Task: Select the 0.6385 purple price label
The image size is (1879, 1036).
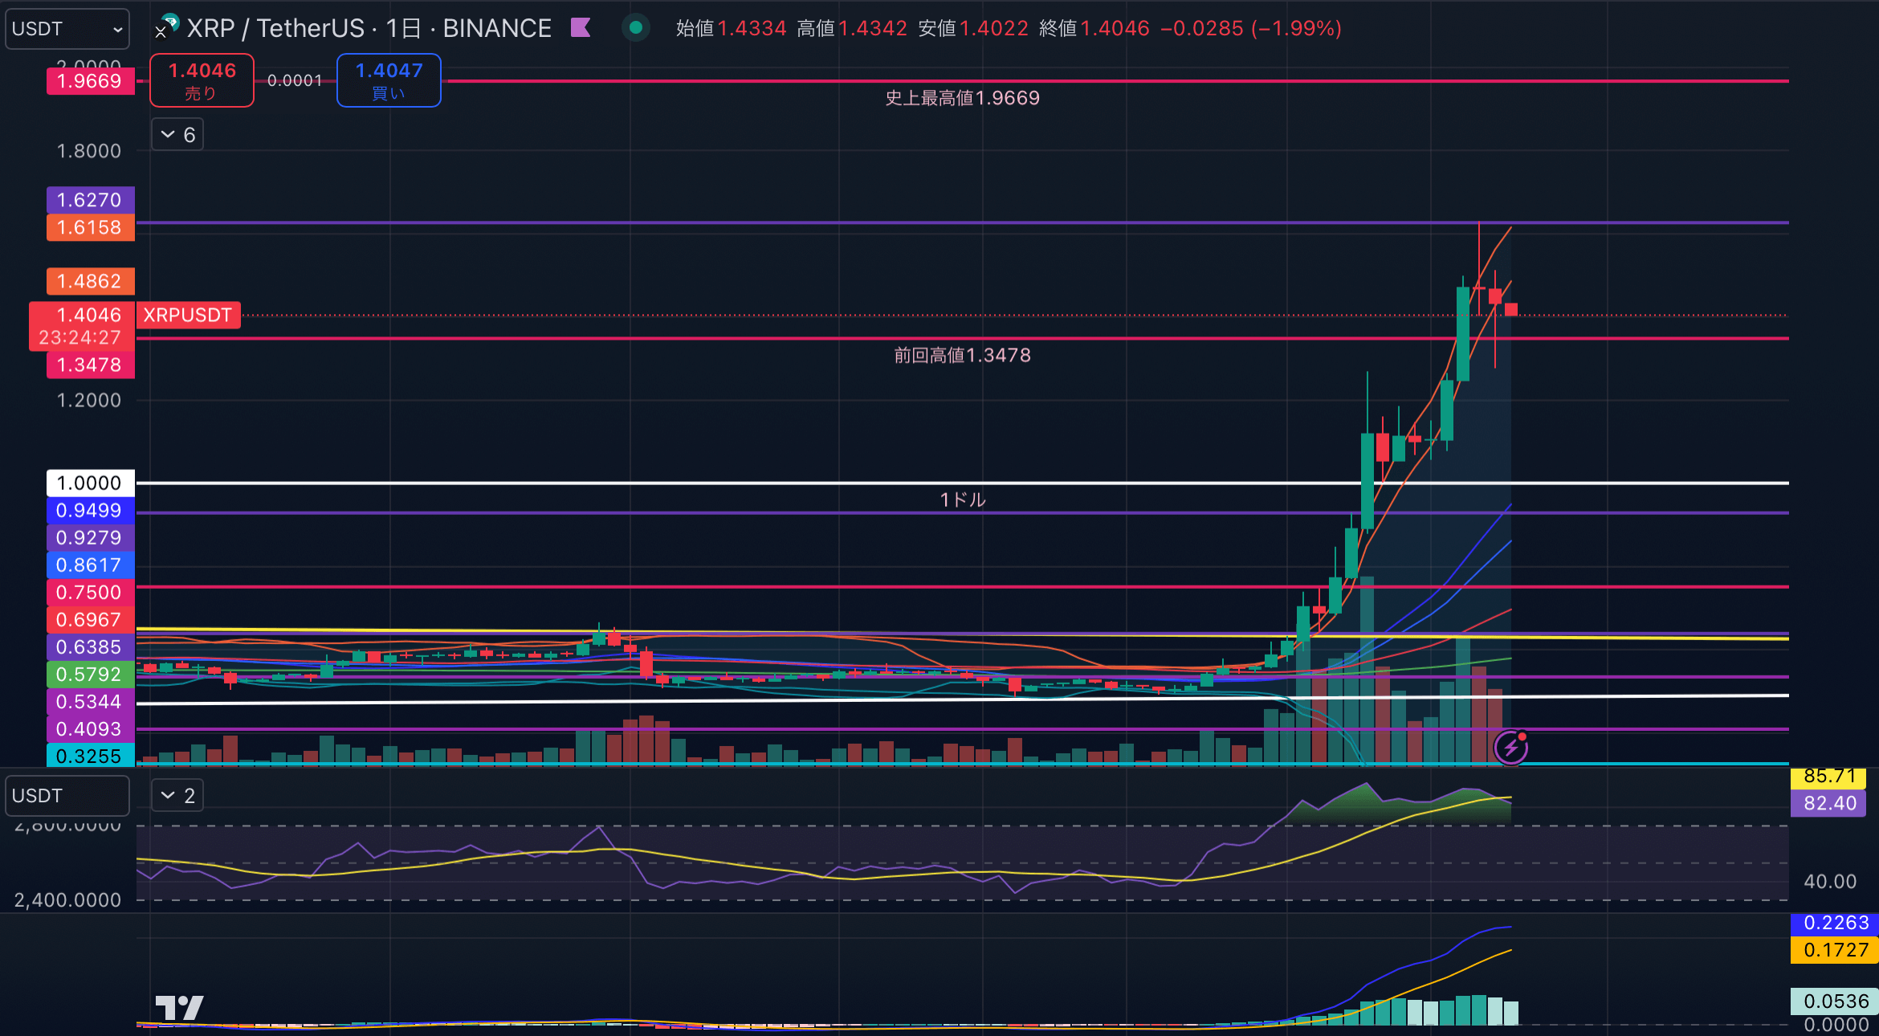Action: 90,646
